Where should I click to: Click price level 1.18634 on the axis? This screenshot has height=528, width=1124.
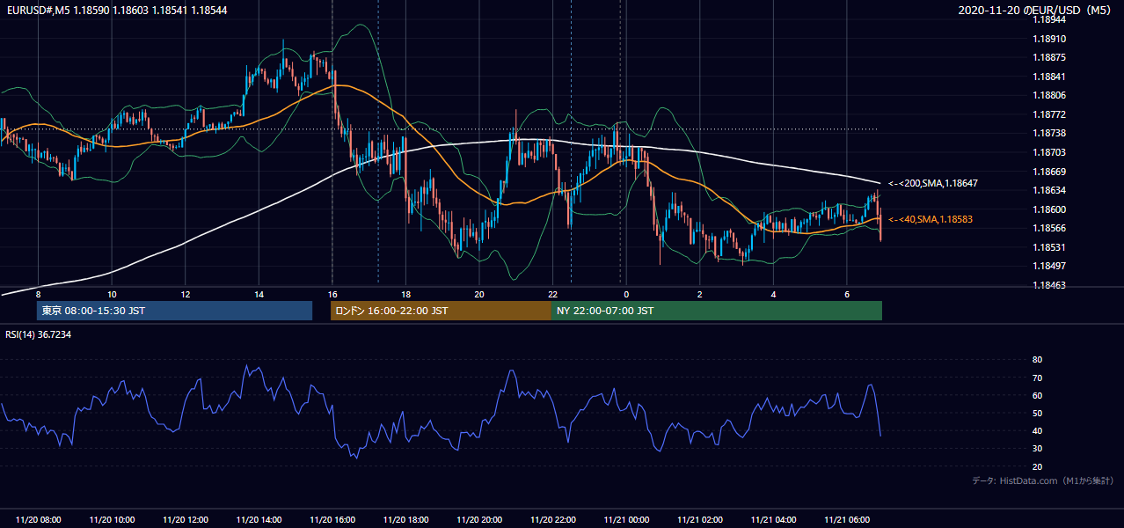[x=1050, y=190]
